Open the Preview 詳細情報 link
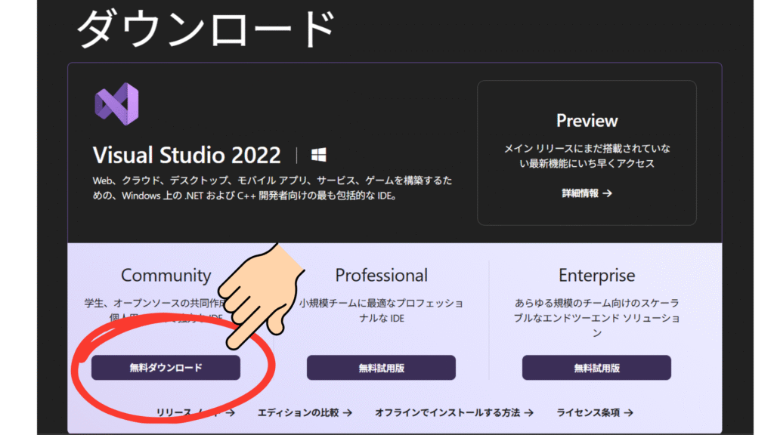Screen dimensions: 774x435 [x=587, y=193]
